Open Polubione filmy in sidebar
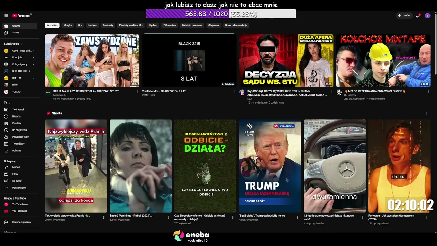Screen dimensions: 437x246 (x=20, y=137)
